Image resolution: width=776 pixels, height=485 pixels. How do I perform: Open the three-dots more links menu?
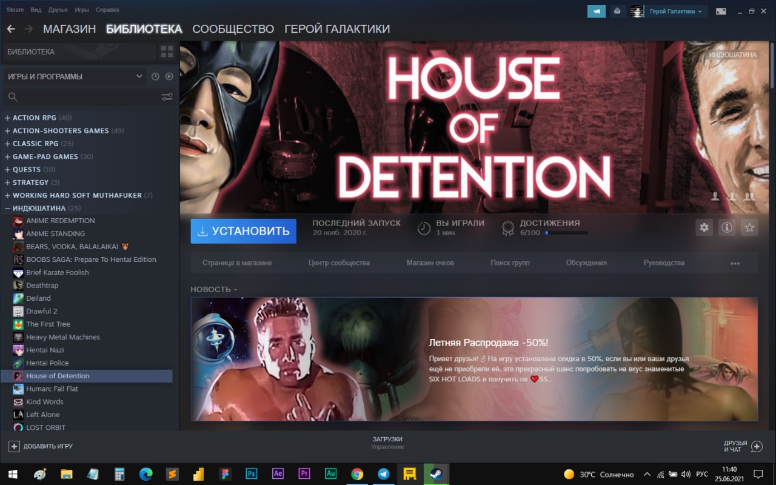tap(735, 263)
